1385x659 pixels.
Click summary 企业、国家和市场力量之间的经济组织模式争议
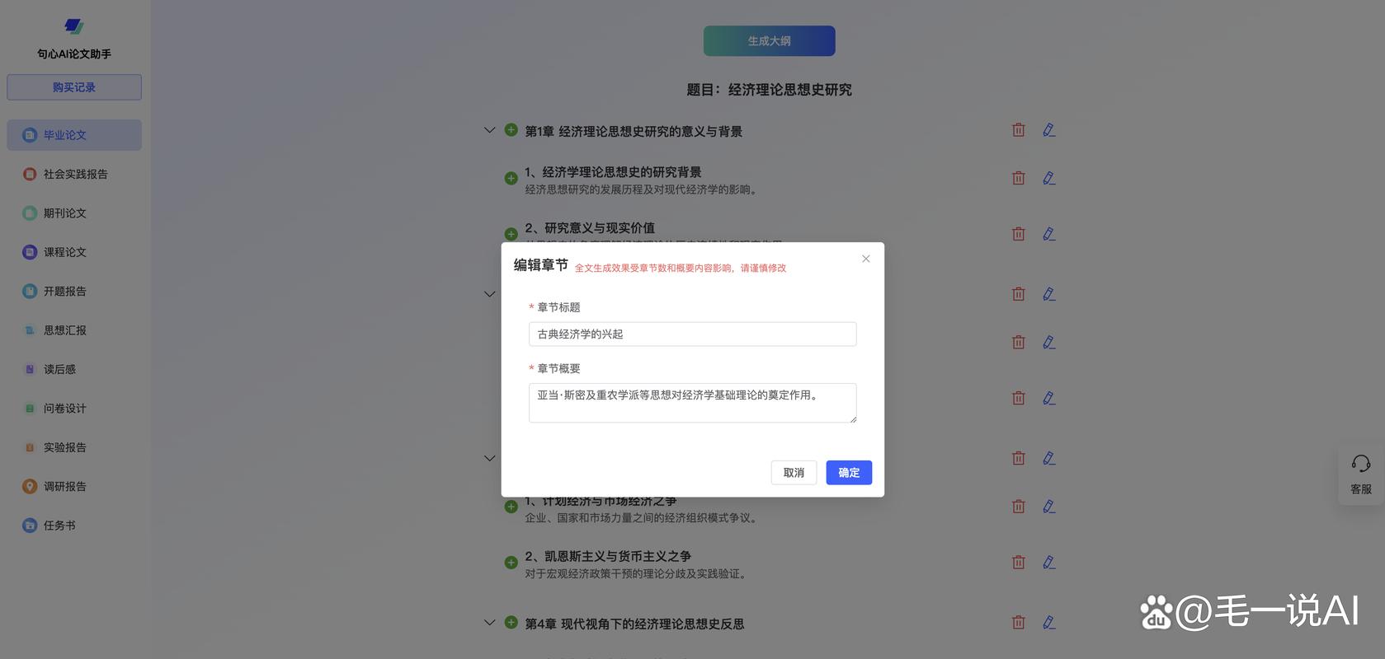(641, 518)
